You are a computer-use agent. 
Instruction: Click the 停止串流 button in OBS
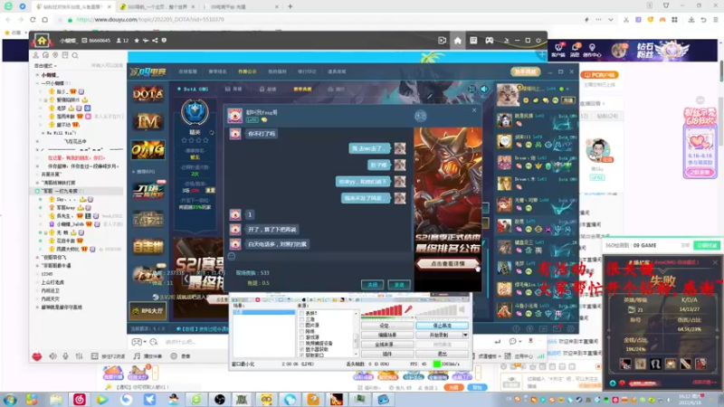click(442, 326)
